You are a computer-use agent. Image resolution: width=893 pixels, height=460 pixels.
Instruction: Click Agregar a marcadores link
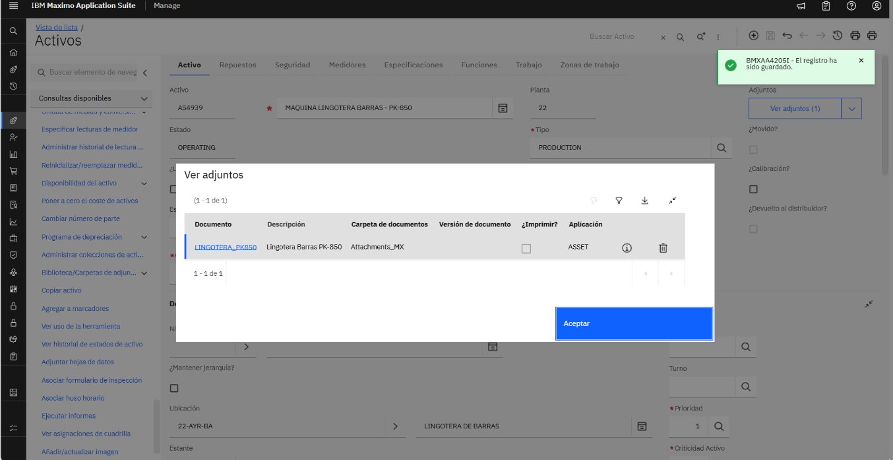point(75,308)
